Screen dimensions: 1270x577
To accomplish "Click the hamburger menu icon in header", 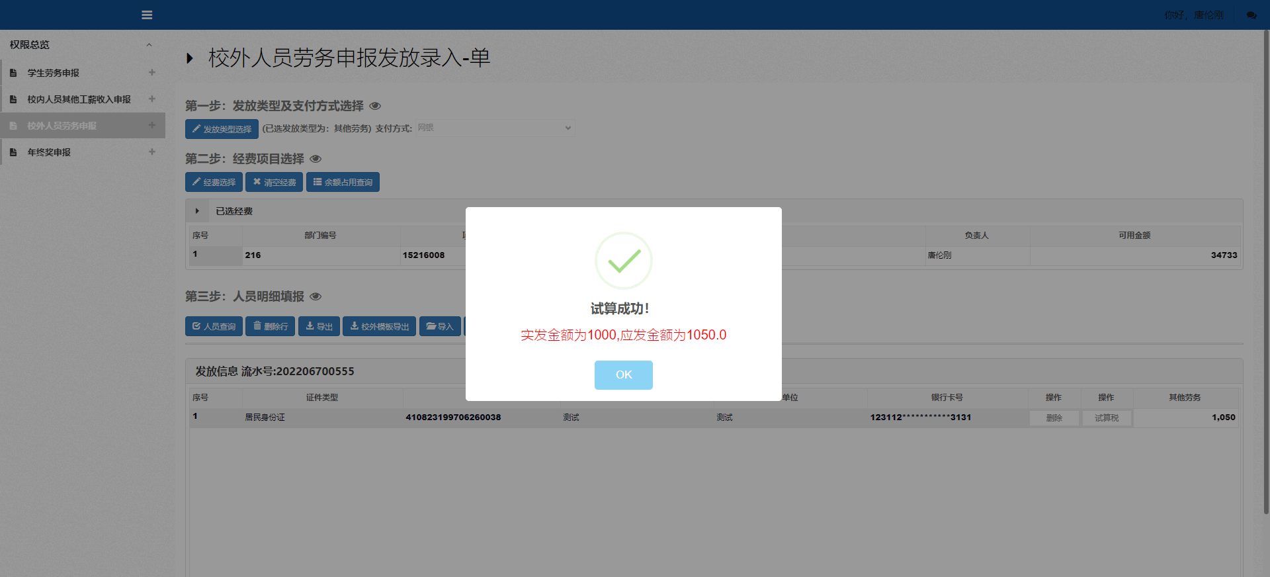I will point(147,15).
